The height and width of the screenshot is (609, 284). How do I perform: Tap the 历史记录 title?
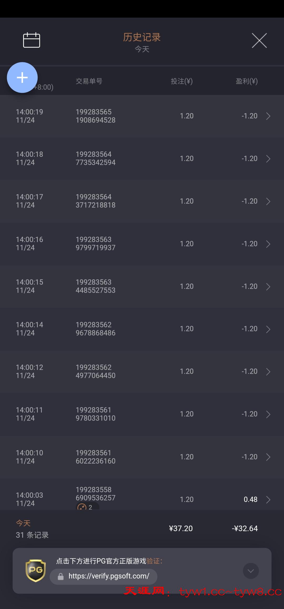(142, 37)
